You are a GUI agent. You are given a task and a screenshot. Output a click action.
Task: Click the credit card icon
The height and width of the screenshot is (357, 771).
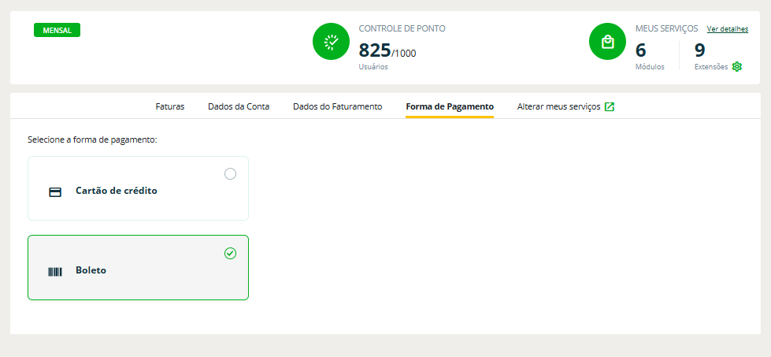point(55,192)
